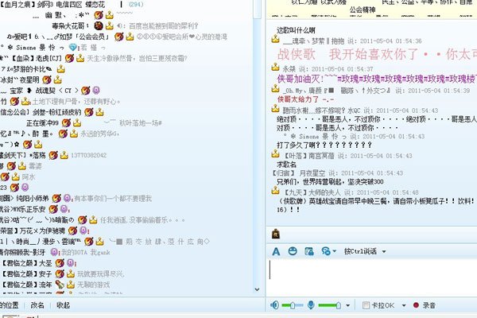Select user 【君临之颠】大圣

pyautogui.click(x=27, y=263)
